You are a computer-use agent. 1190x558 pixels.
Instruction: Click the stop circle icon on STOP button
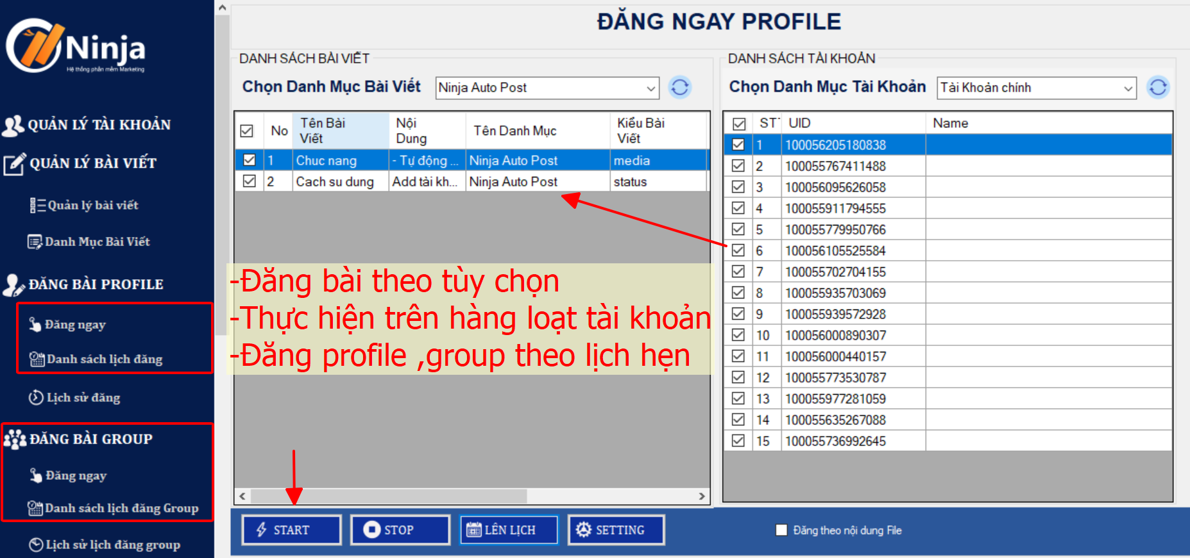[x=372, y=530]
